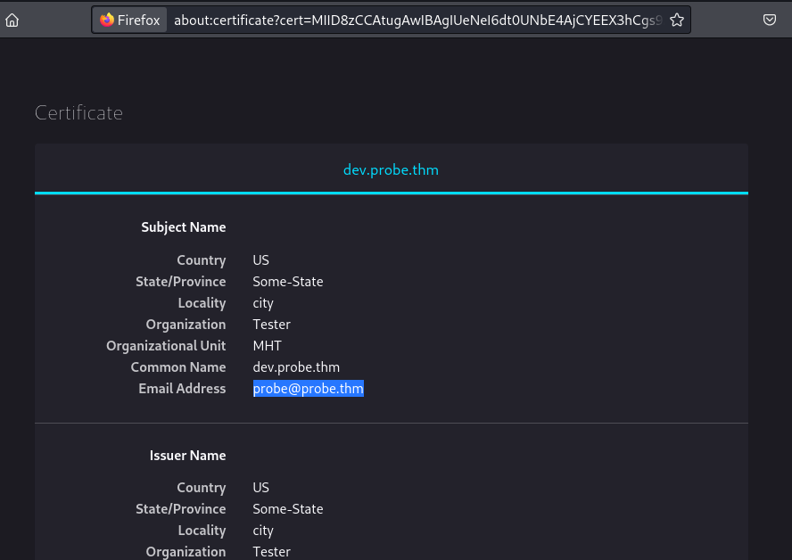Click the Organizational Unit value MHT
This screenshot has width=792, height=560.
pyautogui.click(x=267, y=346)
